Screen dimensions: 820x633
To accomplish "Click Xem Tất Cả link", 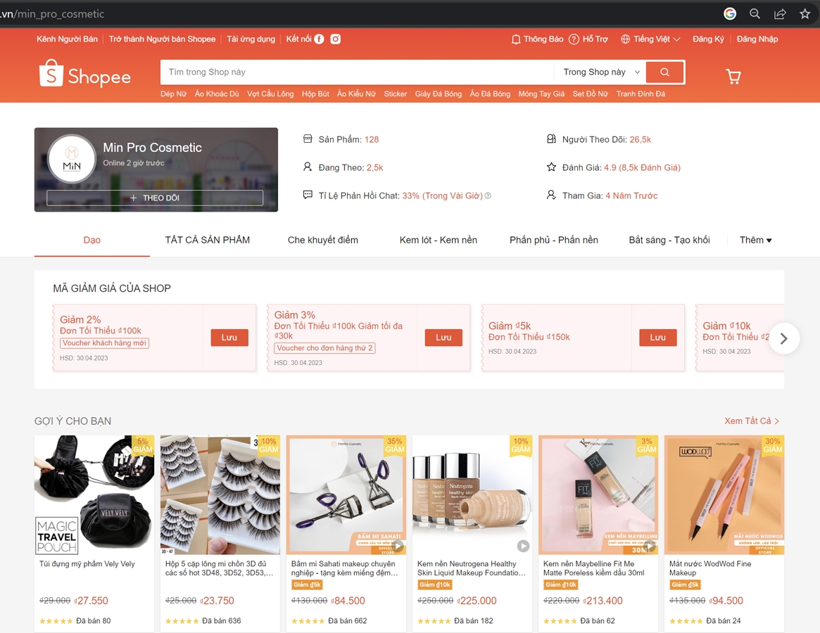I will pos(752,421).
